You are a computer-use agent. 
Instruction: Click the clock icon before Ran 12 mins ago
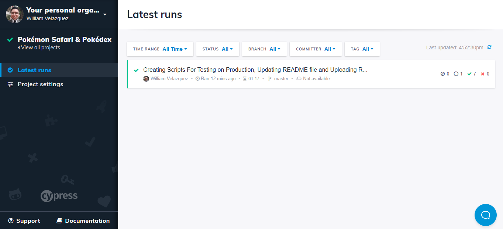pos(197,79)
